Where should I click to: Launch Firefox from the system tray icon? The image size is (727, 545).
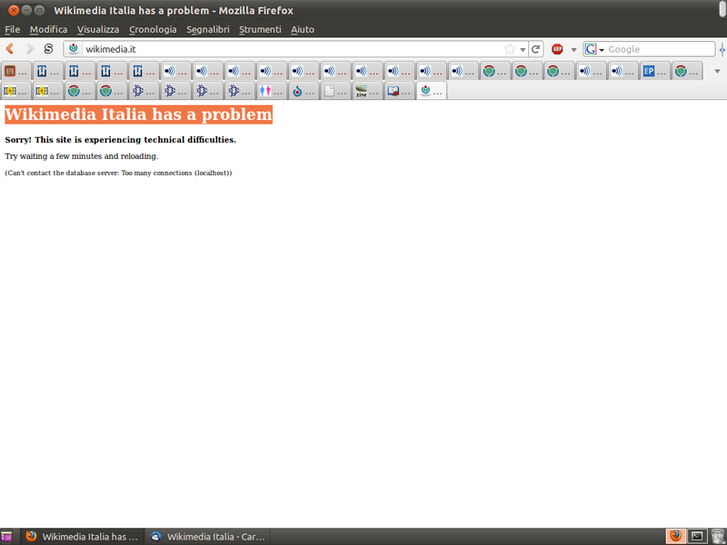click(x=676, y=536)
